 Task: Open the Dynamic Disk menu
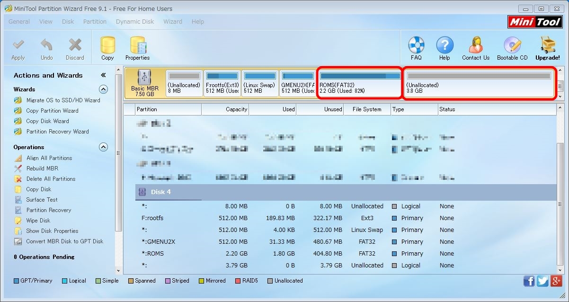click(x=135, y=21)
